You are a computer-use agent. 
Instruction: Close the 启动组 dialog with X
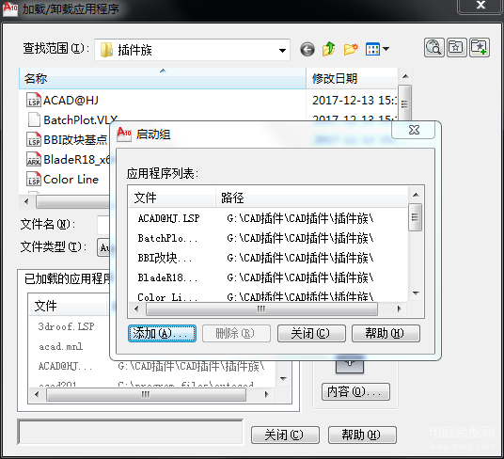pos(414,130)
